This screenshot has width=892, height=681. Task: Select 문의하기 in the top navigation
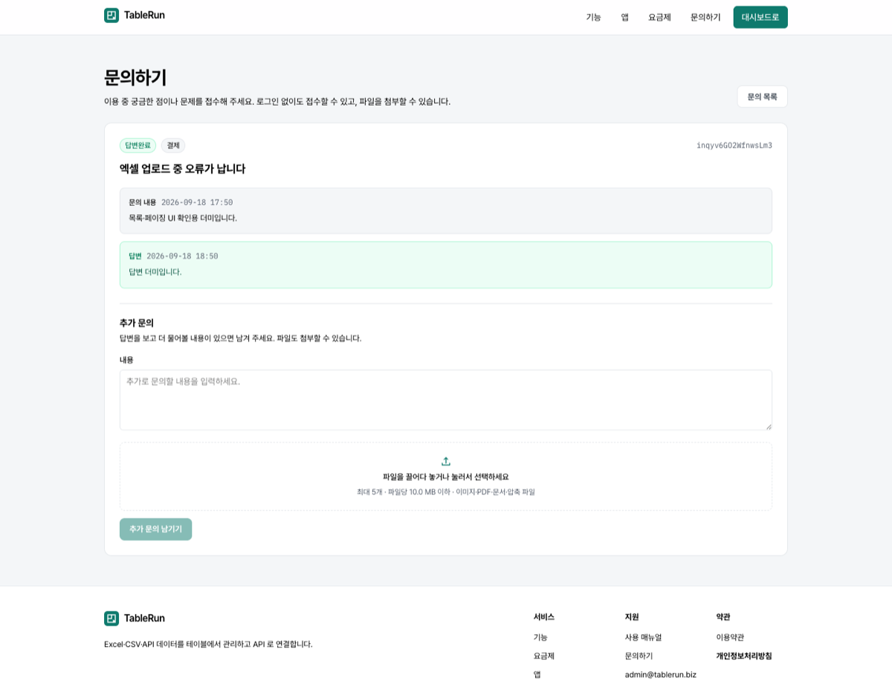pyautogui.click(x=705, y=17)
